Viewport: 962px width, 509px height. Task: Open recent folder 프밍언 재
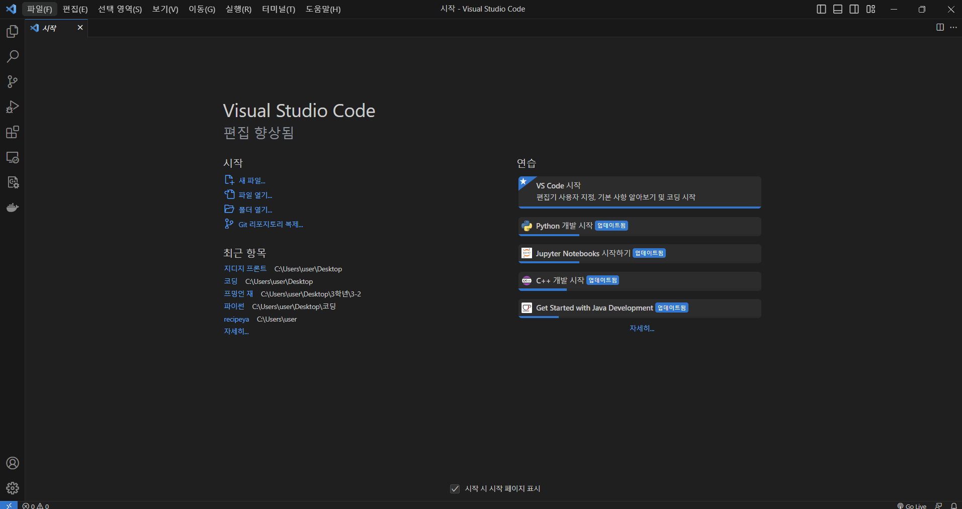[x=238, y=294]
